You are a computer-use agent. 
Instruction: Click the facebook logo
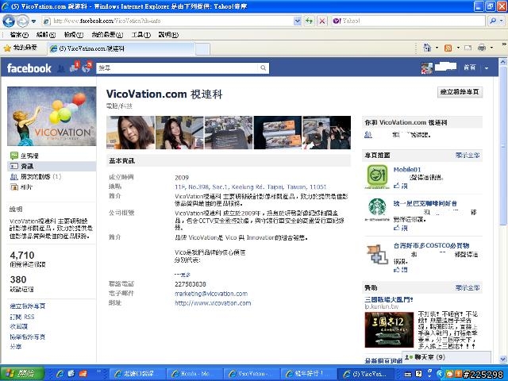pos(29,68)
